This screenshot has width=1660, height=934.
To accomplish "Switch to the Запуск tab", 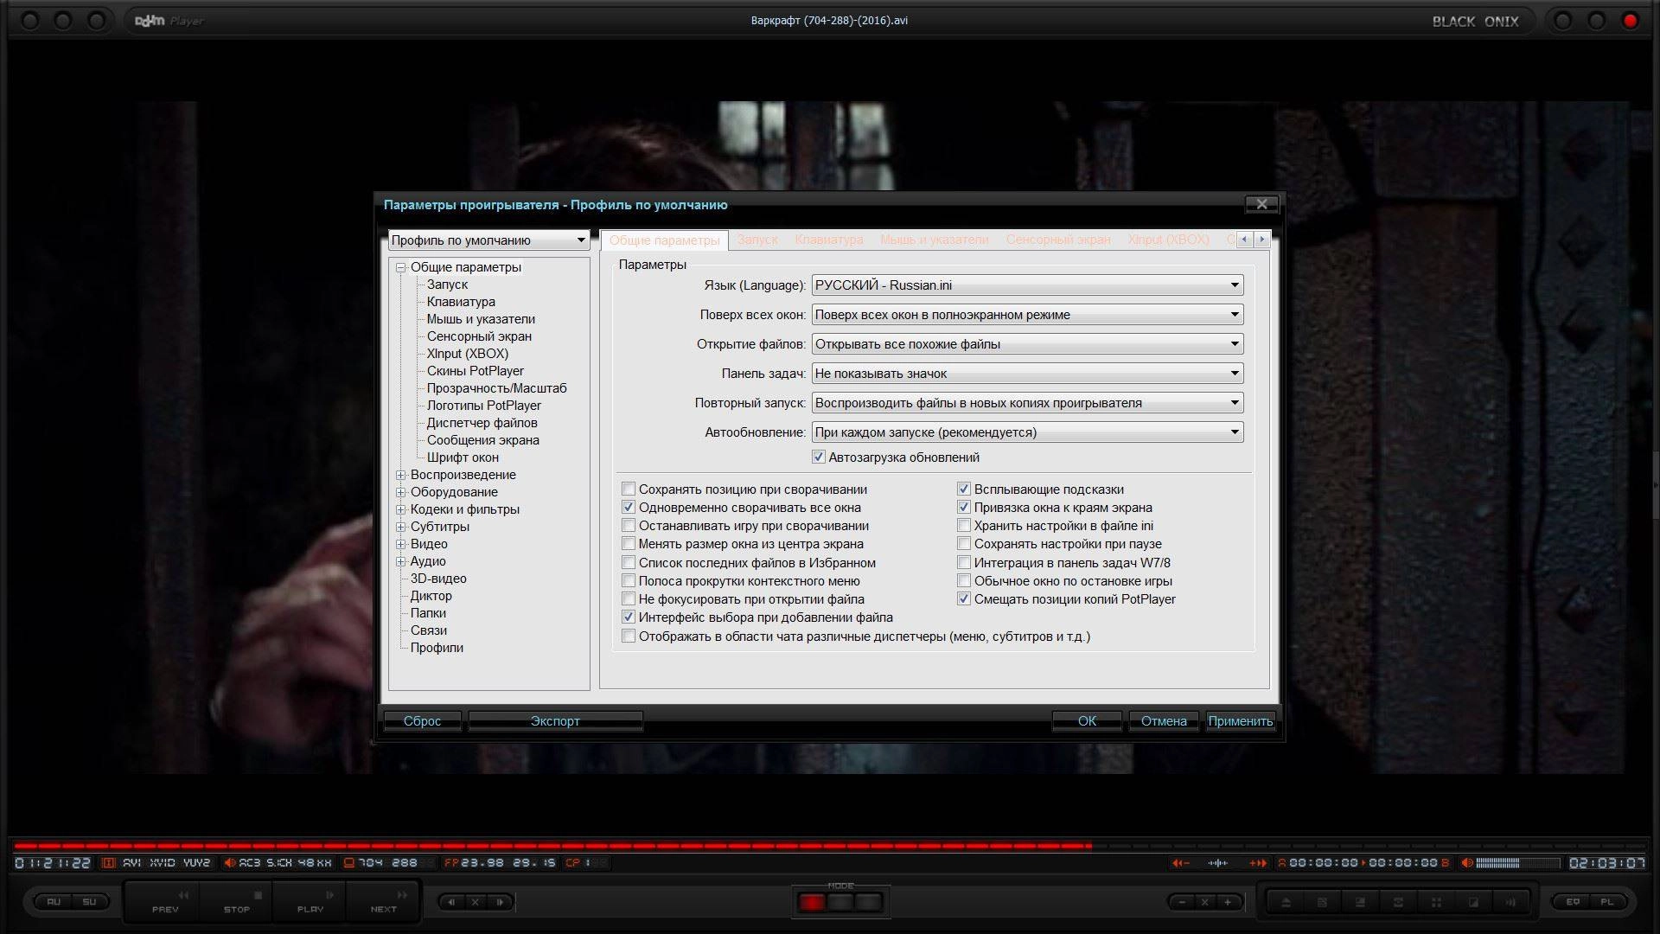I will 757,240.
